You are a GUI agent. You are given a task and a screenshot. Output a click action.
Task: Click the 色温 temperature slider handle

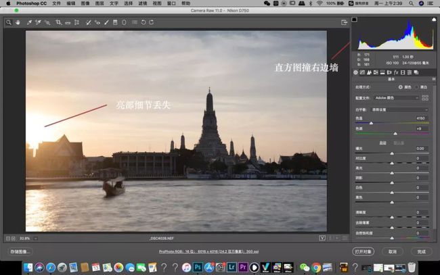[371, 122]
